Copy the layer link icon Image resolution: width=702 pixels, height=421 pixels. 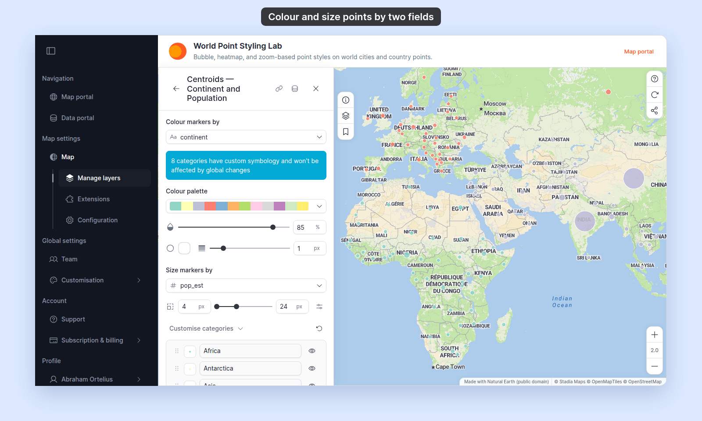click(x=279, y=89)
